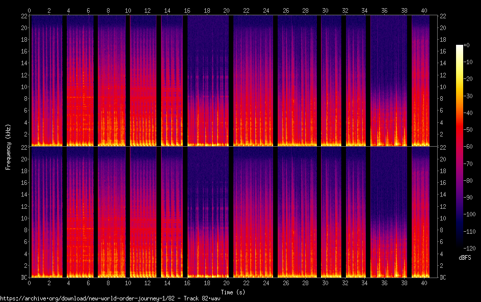Image resolution: width=481 pixels, height=302 pixels.
Task: Click the "Frequency (kHz)" vertical axis label
Action: (x=8, y=147)
